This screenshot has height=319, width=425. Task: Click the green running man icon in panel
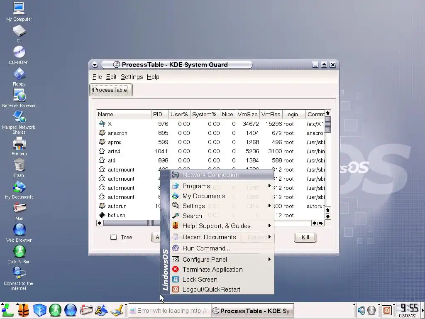(x=55, y=310)
